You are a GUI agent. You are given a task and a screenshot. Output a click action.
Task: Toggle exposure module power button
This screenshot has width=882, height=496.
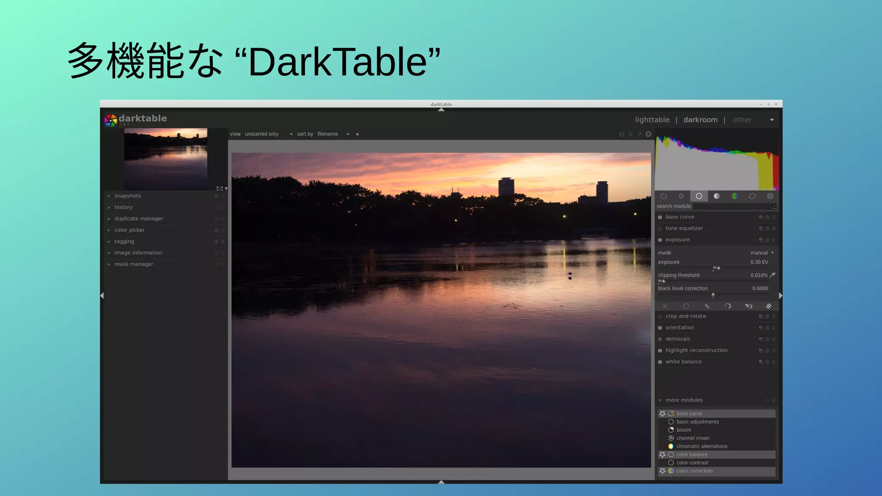[x=660, y=240]
